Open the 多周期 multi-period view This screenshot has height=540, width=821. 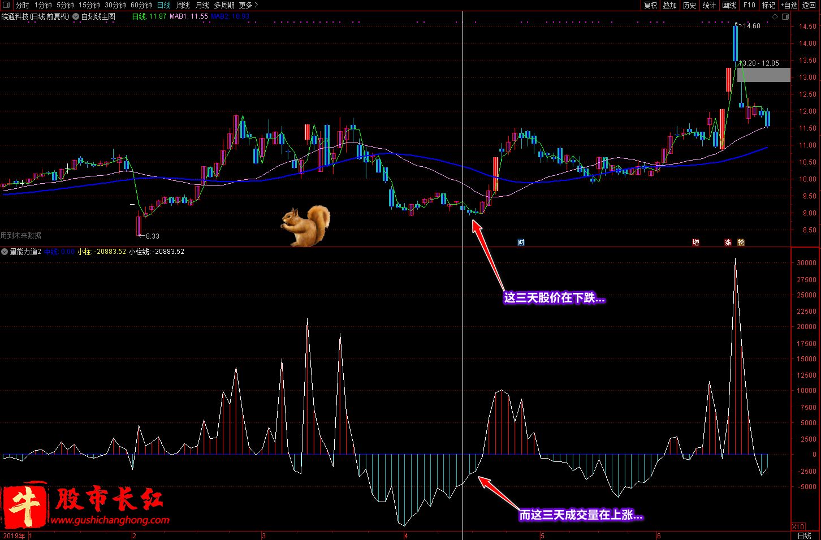coord(224,5)
